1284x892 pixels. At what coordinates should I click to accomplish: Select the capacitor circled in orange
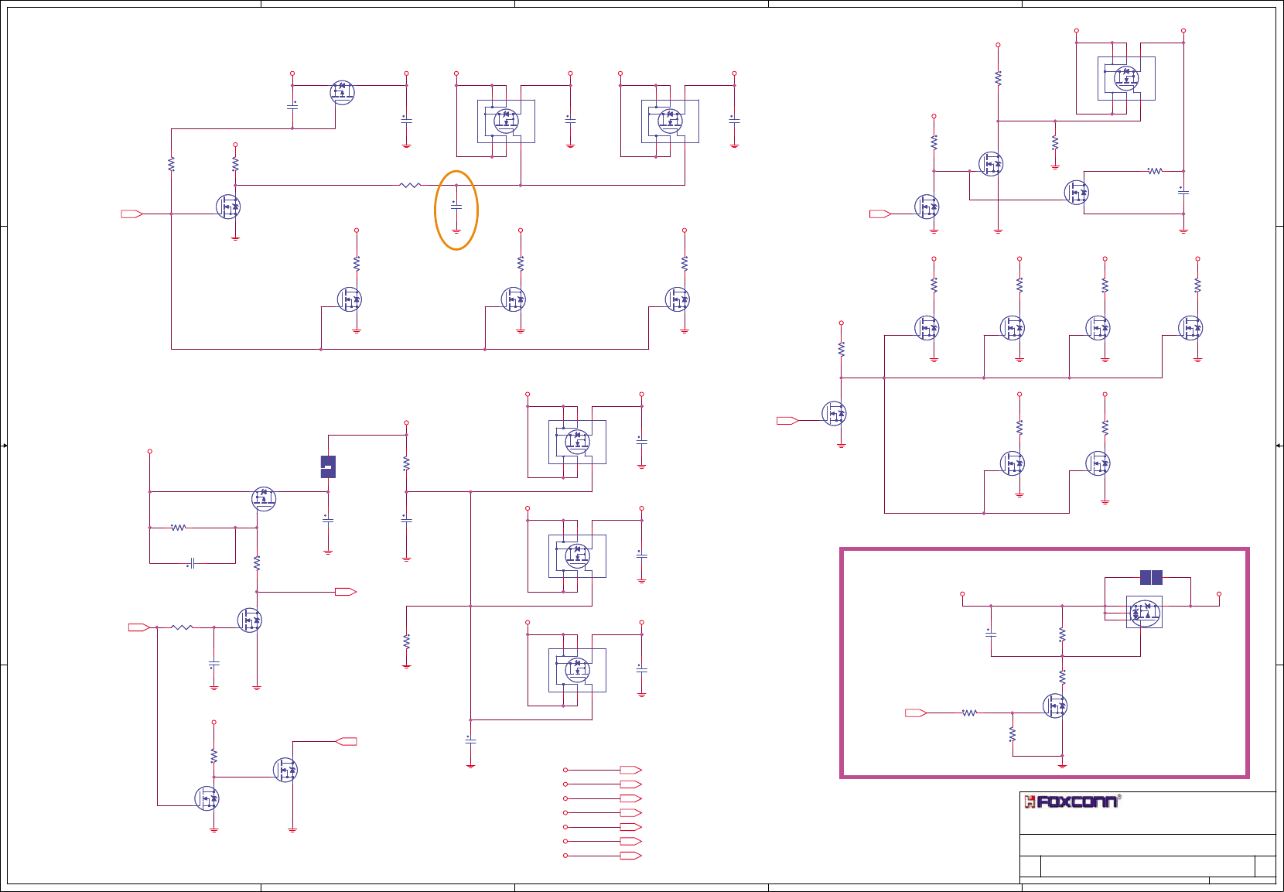[x=456, y=207]
